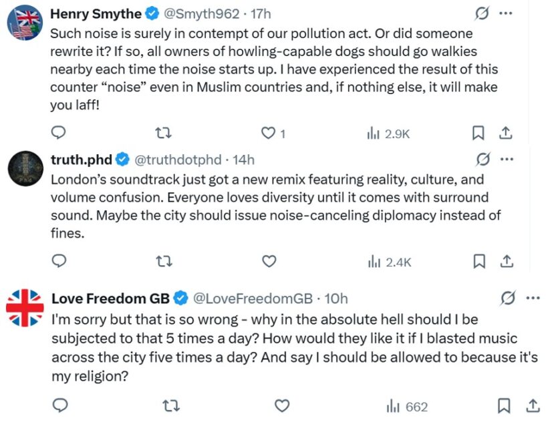Open Henry Smythe's profile name link

96,13
